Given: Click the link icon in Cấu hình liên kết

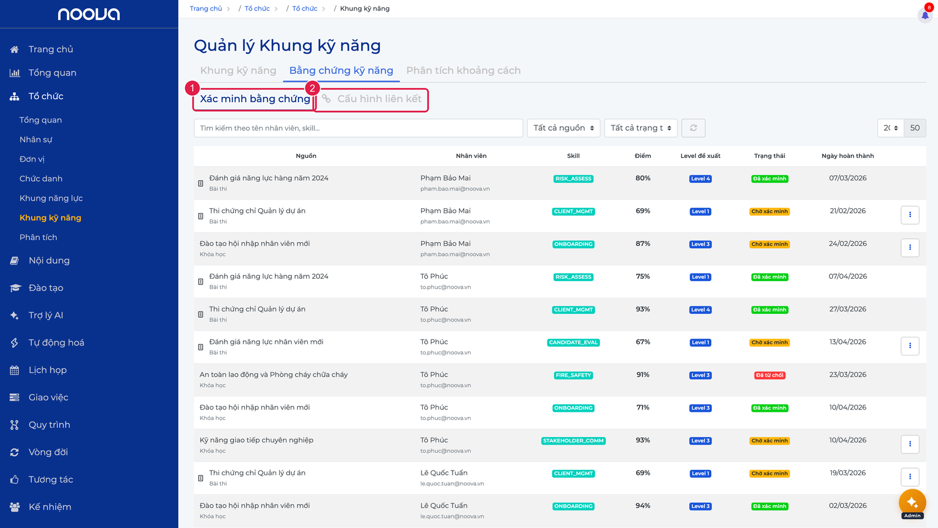Looking at the screenshot, I should tap(327, 99).
